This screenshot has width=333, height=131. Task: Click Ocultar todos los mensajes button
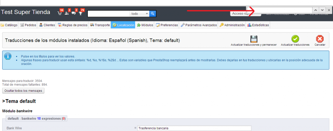click(23, 90)
